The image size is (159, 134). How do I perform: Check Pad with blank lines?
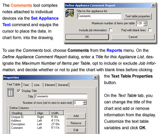click(x=150, y=30)
